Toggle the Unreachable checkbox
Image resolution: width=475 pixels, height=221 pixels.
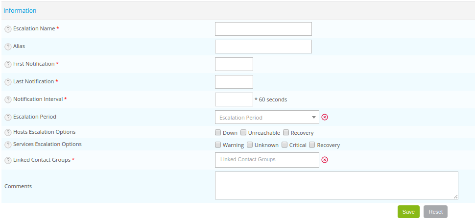click(x=243, y=133)
